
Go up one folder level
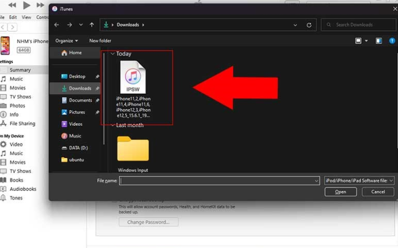tap(92, 25)
